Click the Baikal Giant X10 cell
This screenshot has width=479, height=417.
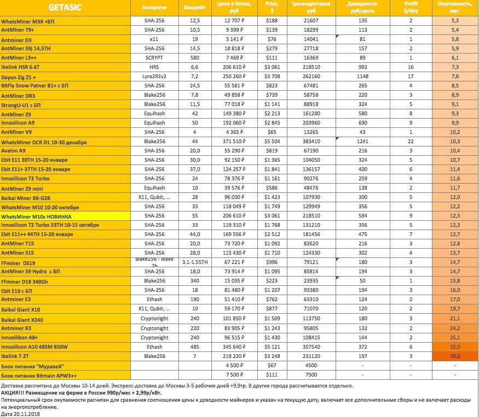65,309
